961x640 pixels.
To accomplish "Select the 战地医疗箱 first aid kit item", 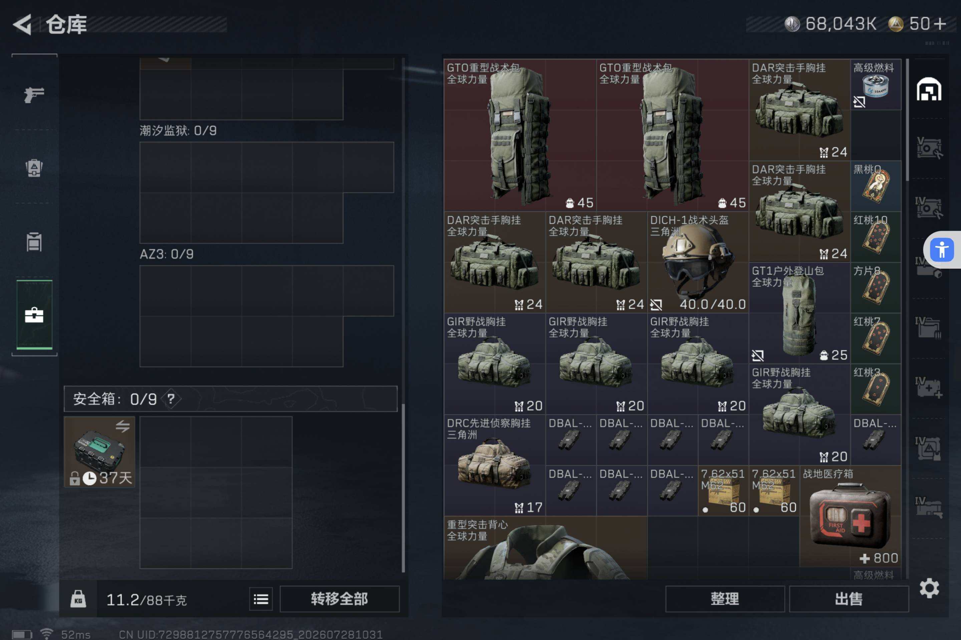I will [850, 516].
